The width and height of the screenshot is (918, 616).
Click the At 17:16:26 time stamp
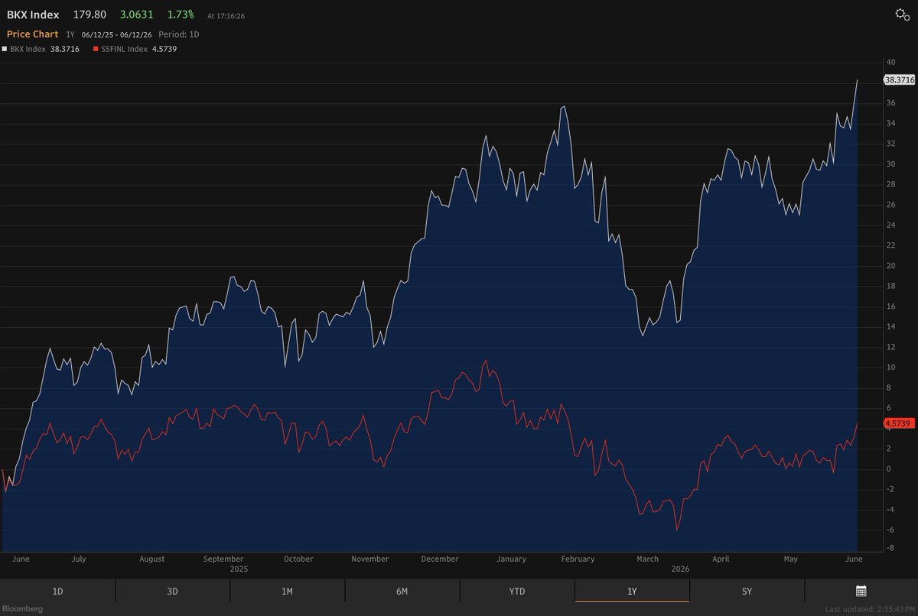pos(226,15)
